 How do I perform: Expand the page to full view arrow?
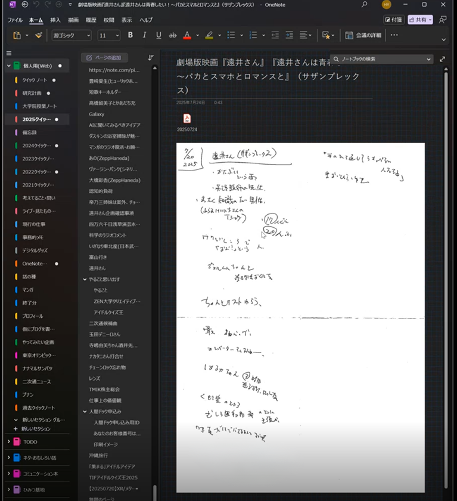click(x=442, y=59)
